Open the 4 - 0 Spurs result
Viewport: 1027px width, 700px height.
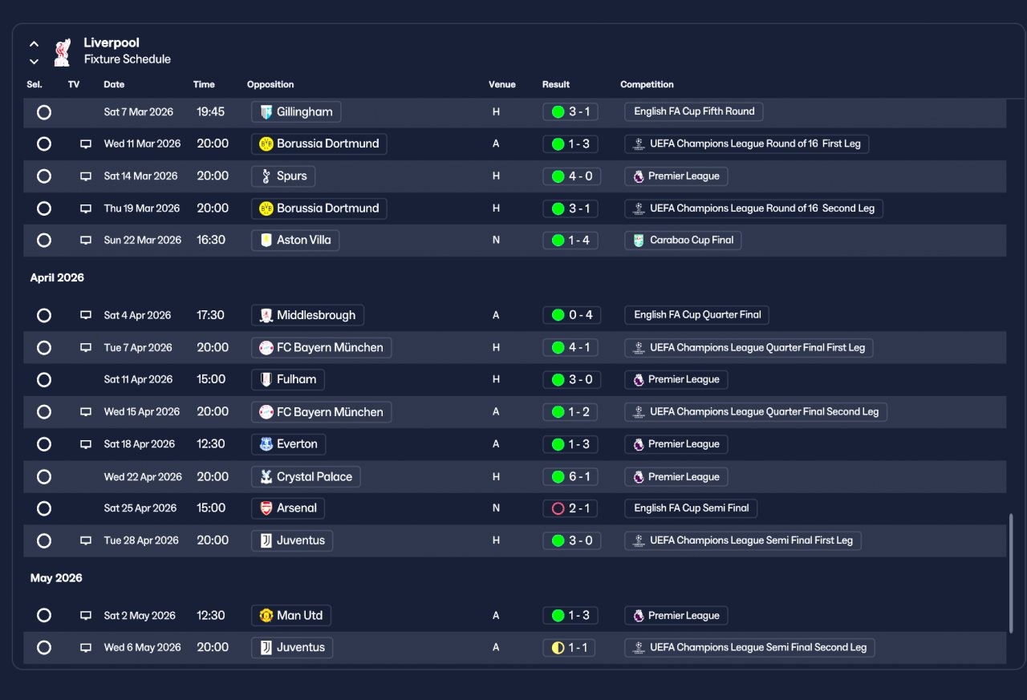point(571,176)
